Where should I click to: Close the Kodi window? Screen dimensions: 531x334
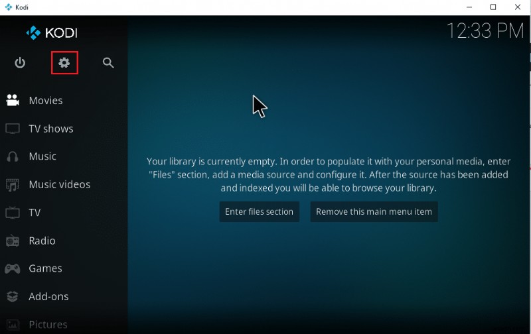[518, 7]
